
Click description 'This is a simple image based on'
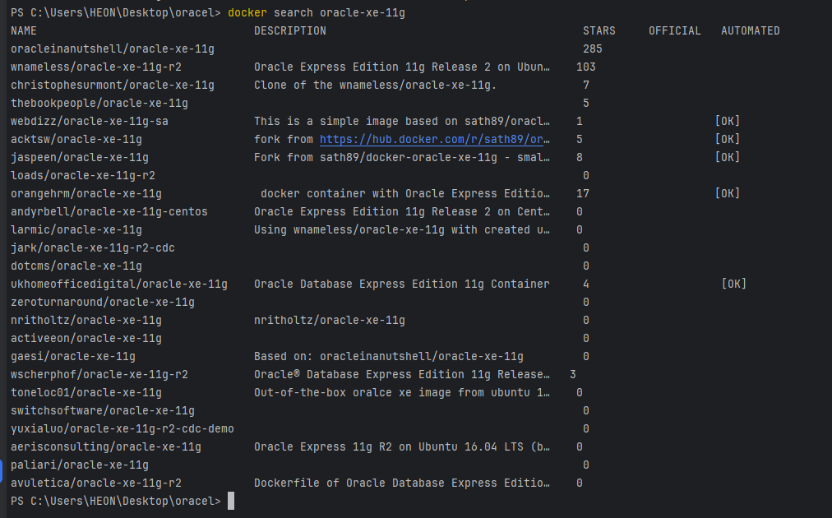click(x=402, y=121)
